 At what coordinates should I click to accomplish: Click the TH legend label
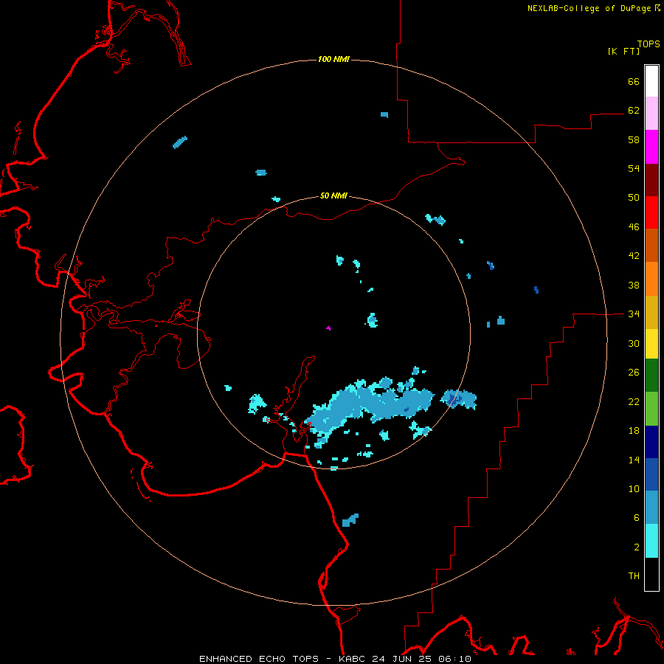click(x=634, y=575)
